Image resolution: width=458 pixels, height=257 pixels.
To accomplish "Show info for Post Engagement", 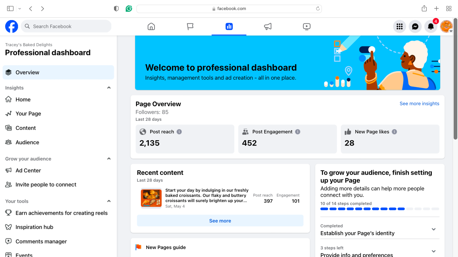I will 298,132.
